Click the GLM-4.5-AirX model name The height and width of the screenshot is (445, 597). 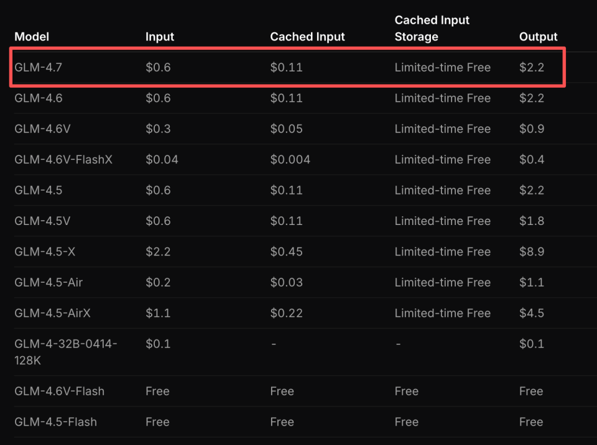(52, 313)
